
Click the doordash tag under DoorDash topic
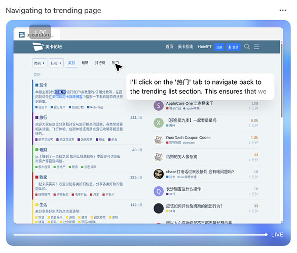click(189, 143)
